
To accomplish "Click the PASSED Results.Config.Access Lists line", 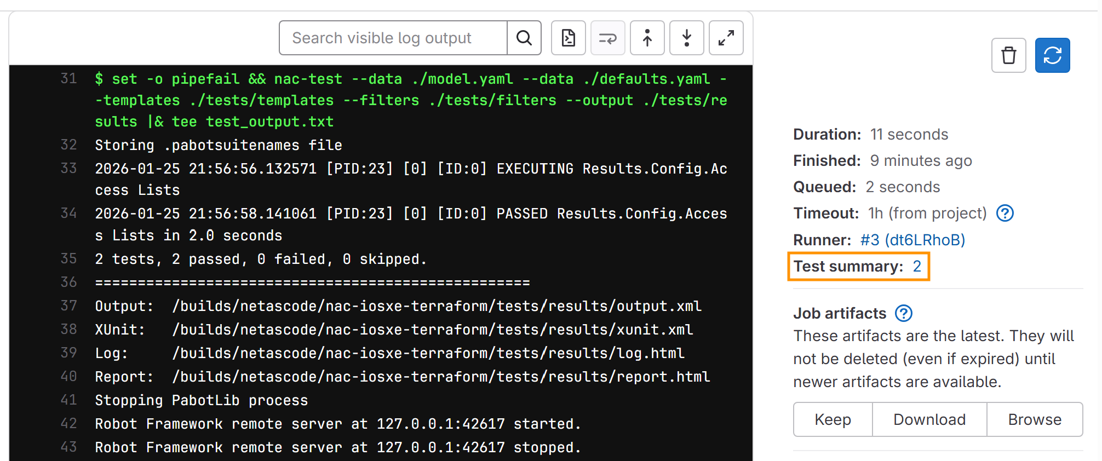I will [x=411, y=224].
